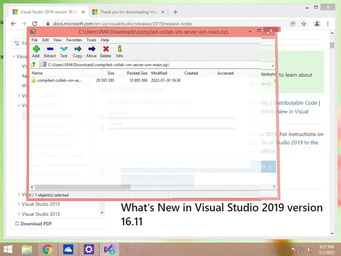The image size is (341, 256).
Task: Open the Edit menu in 7-Zip
Action: (45, 40)
